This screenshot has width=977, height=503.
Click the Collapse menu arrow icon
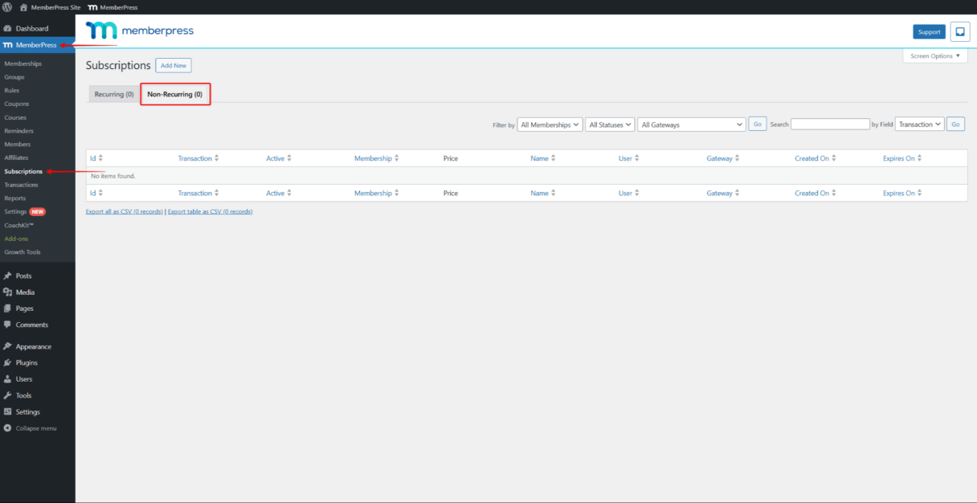[x=8, y=428]
